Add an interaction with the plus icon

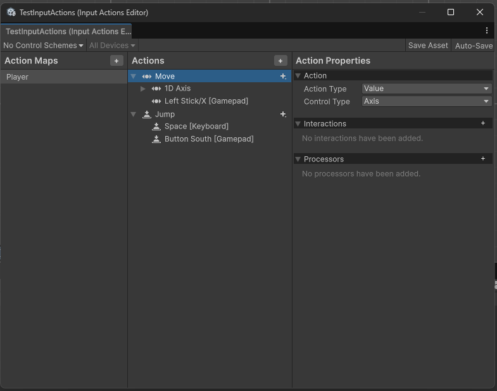pos(483,123)
